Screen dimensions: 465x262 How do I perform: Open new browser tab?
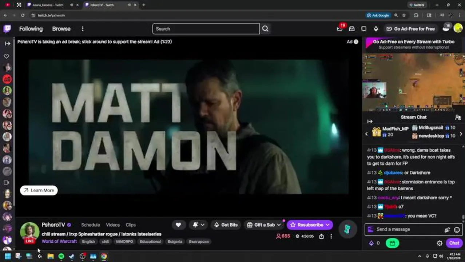(144, 5)
